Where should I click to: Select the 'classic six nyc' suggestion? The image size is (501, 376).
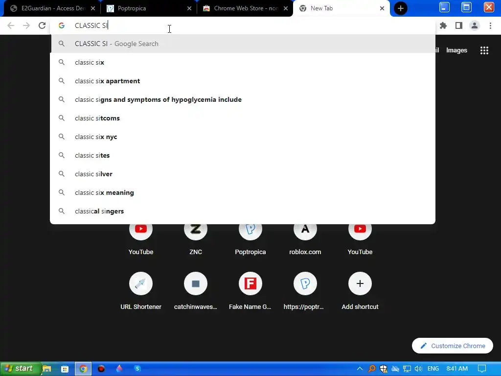click(243, 137)
